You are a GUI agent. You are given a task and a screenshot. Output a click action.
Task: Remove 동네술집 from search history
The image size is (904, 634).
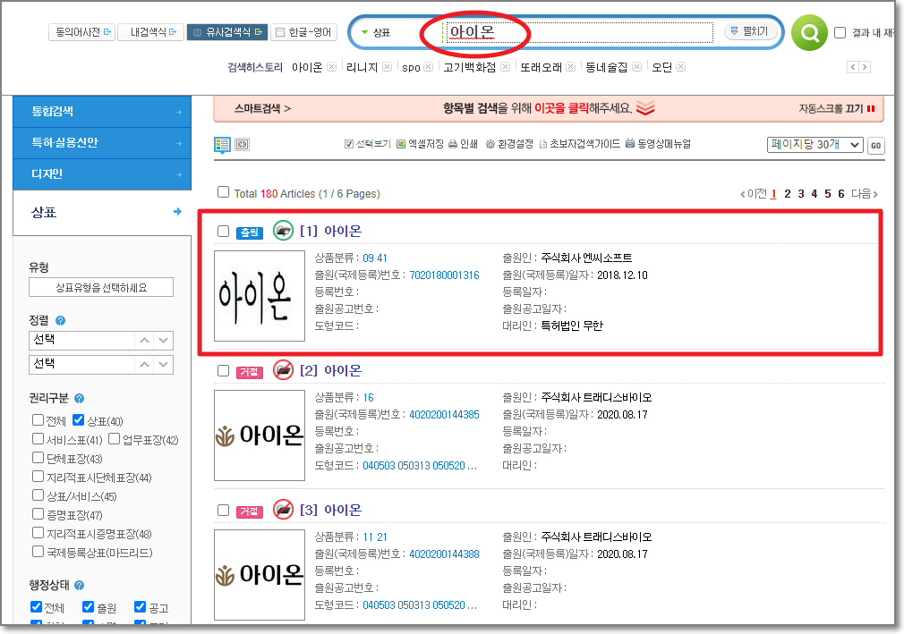tap(636, 67)
